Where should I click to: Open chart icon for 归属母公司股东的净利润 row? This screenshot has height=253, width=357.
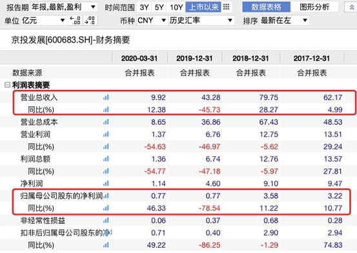pos(106,196)
